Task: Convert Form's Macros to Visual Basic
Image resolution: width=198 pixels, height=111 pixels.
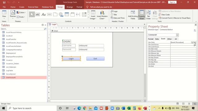Action: (174, 18)
